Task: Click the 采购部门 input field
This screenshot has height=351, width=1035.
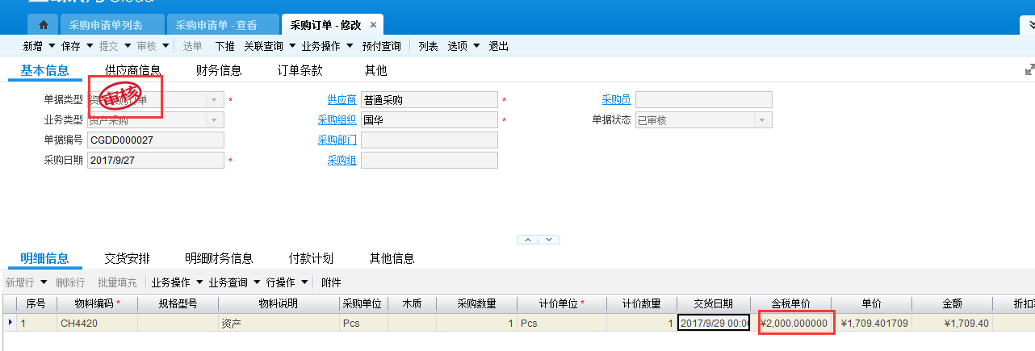Action: [x=429, y=140]
